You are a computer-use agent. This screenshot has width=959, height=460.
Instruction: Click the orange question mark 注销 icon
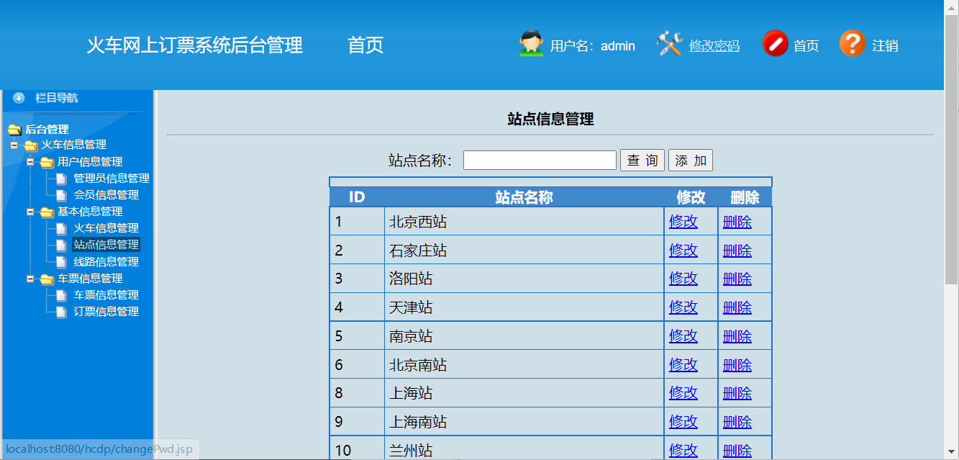(x=853, y=43)
